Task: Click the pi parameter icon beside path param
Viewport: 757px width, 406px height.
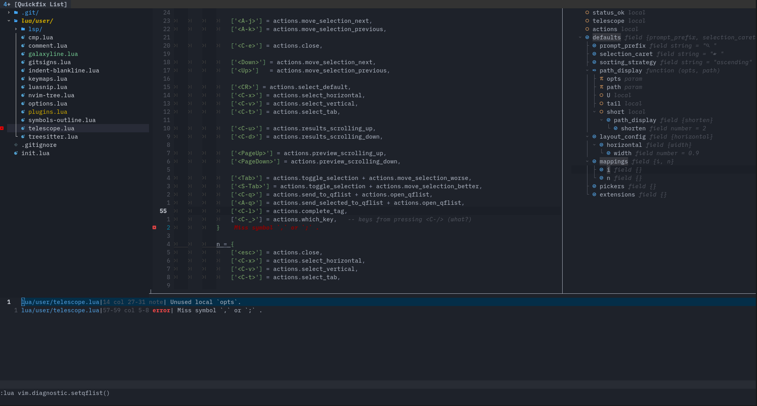Action: click(x=601, y=87)
